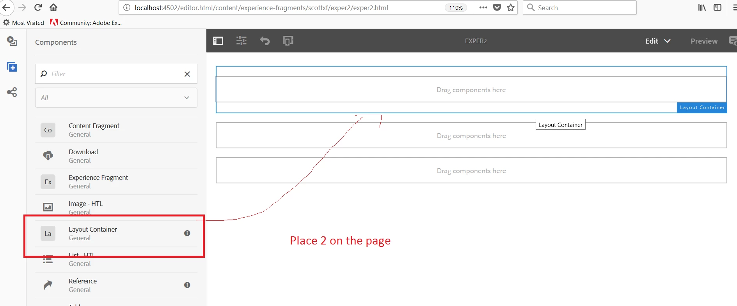Select the Components panel icon in side rail

[12, 67]
